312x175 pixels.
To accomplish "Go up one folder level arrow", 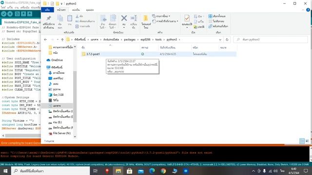I will point(62,40).
